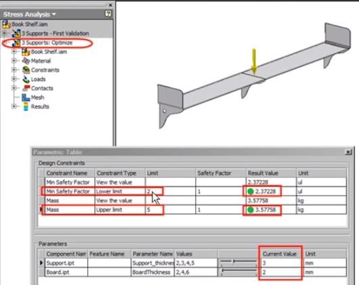Click the Safety Factor cell in the Upper limit row
This screenshot has height=285, width=359.
click(x=221, y=210)
